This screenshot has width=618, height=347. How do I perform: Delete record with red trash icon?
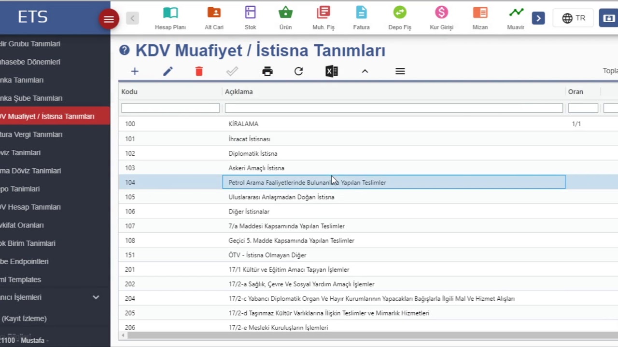(x=199, y=71)
